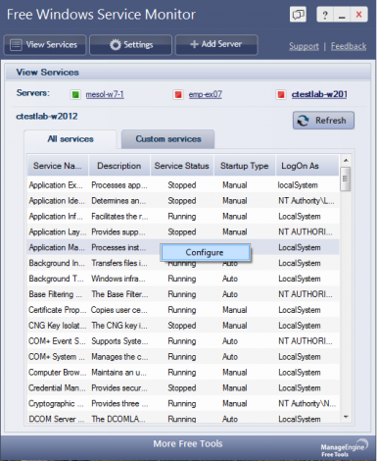Click the scrollbar up arrow in services list
Screen dimensions: 377x461
(346, 160)
